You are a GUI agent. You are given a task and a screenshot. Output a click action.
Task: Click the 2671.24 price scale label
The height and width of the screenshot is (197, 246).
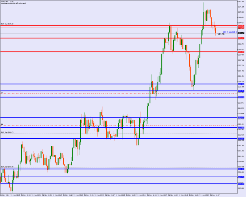point(241,7)
